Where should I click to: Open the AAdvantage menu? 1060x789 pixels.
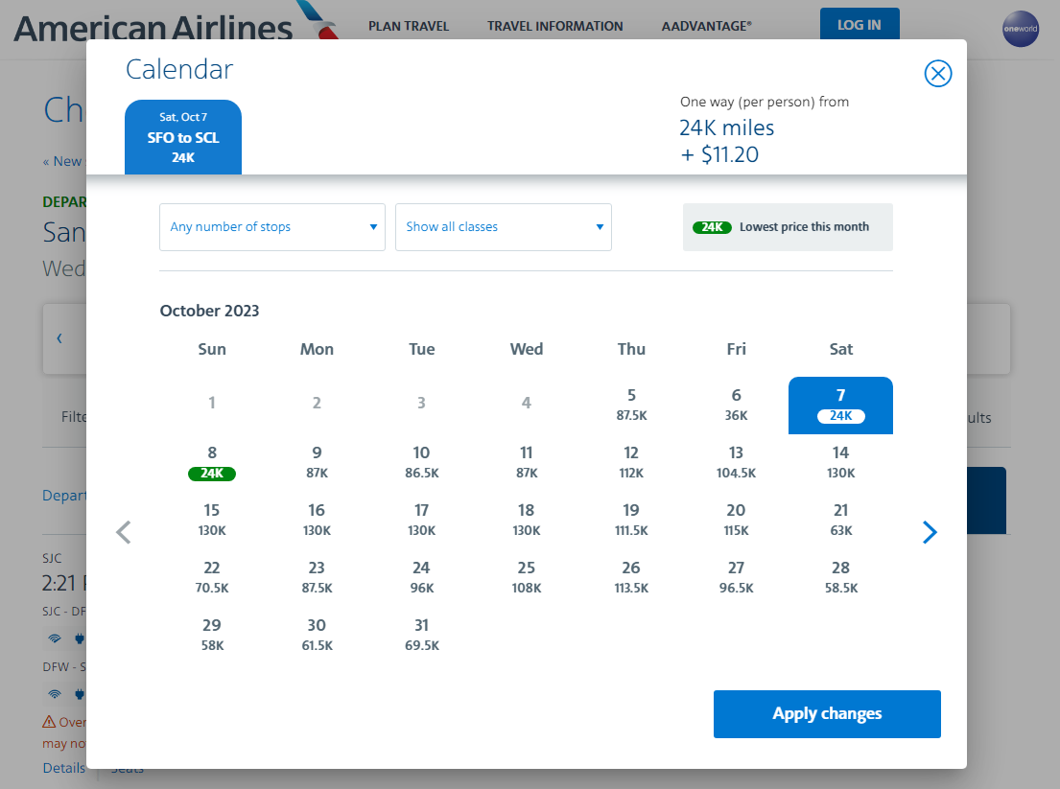[706, 26]
